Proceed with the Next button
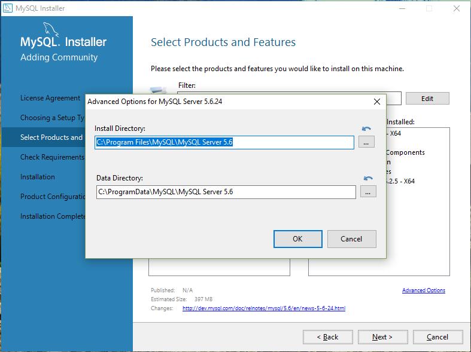 (x=382, y=337)
